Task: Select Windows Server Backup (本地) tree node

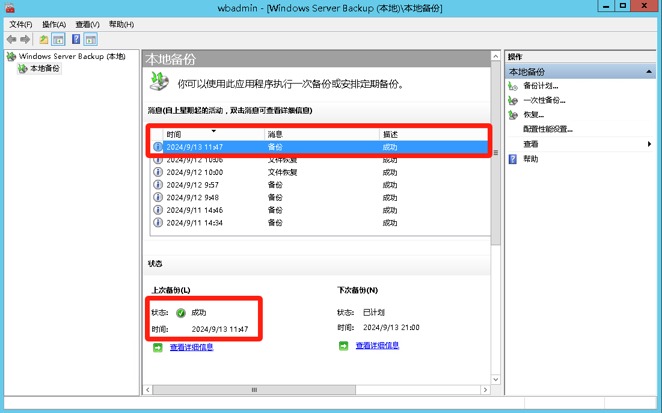Action: click(x=72, y=57)
